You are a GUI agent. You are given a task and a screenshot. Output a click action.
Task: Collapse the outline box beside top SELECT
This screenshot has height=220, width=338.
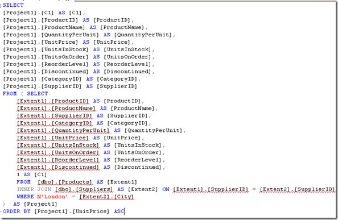(1, 5)
